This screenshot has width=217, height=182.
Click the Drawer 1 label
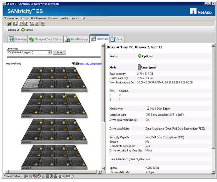[x=26, y=90]
